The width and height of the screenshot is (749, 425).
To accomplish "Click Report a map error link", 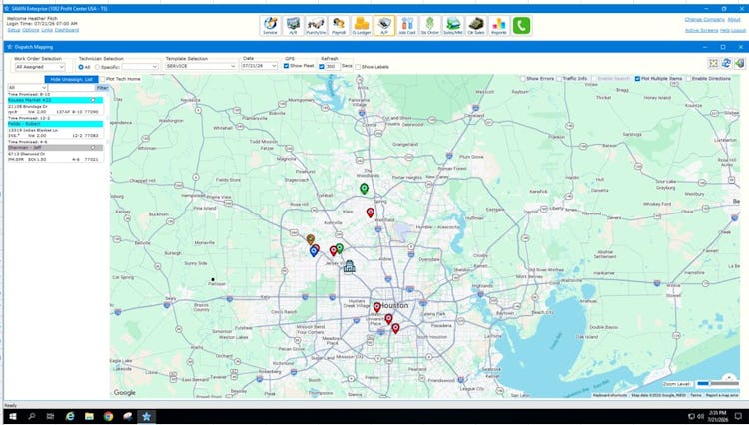I will (x=722, y=395).
